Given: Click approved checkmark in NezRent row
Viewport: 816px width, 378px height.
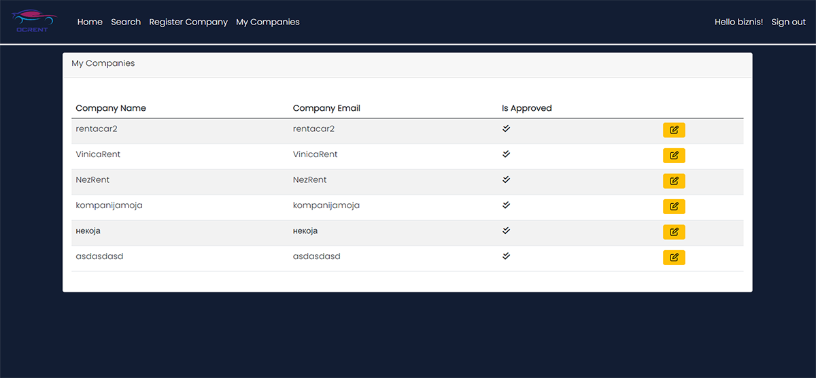Looking at the screenshot, I should coord(506,179).
